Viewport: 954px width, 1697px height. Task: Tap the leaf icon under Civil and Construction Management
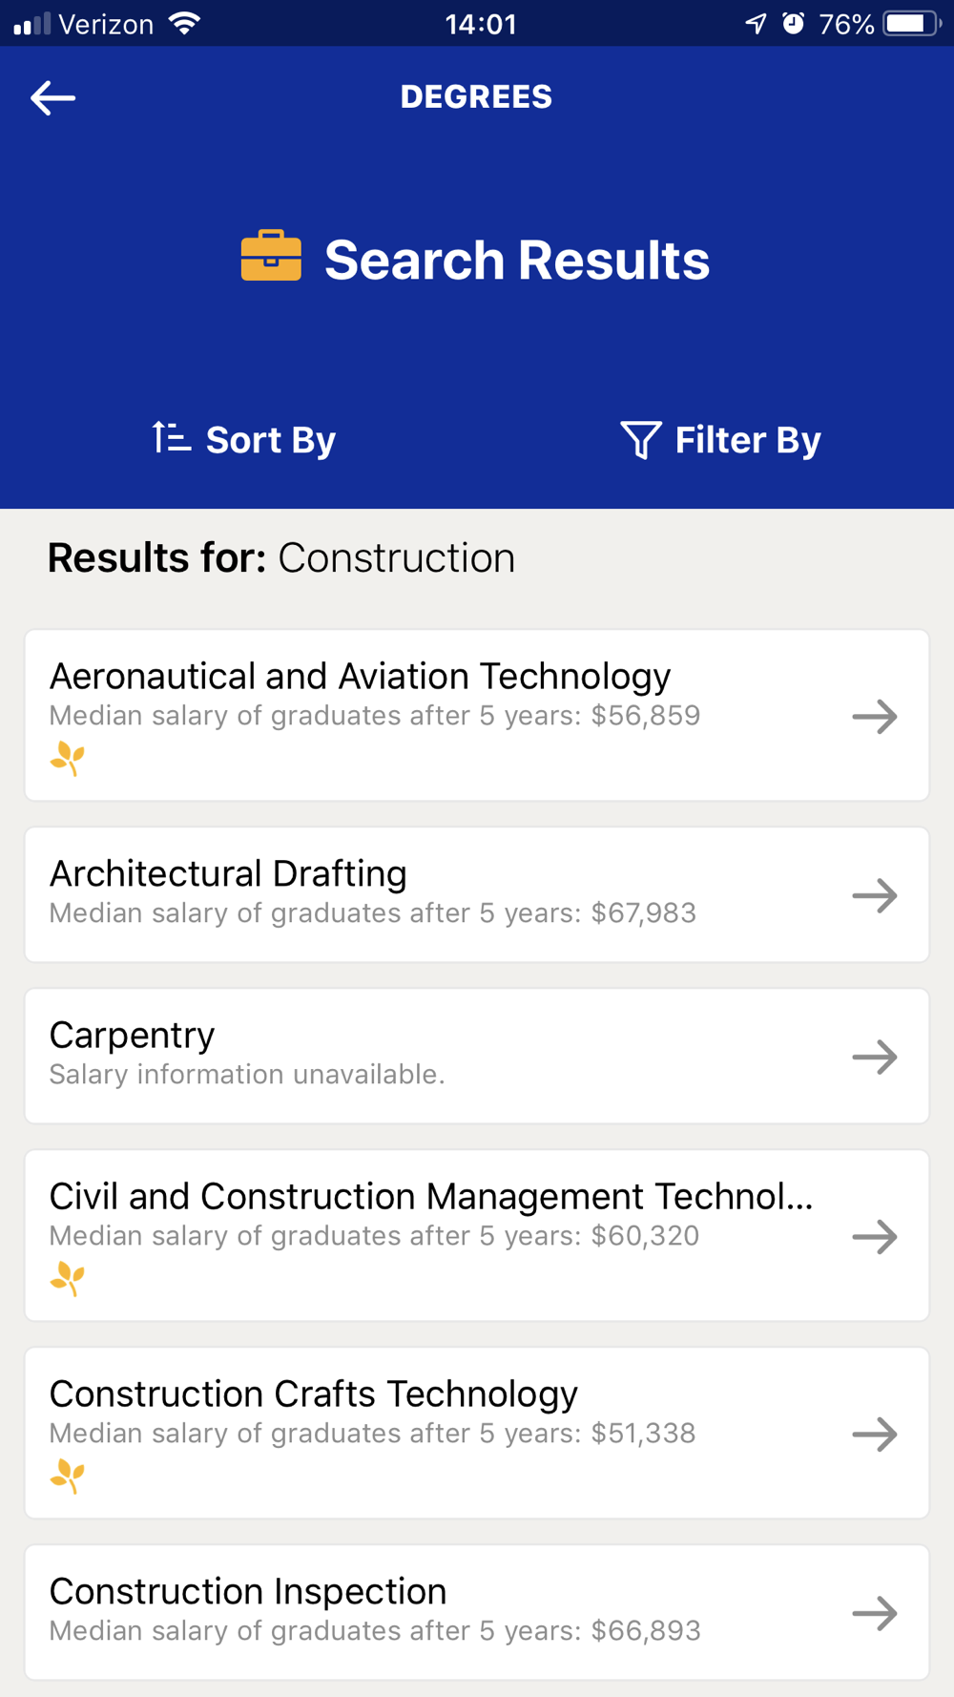68,1279
